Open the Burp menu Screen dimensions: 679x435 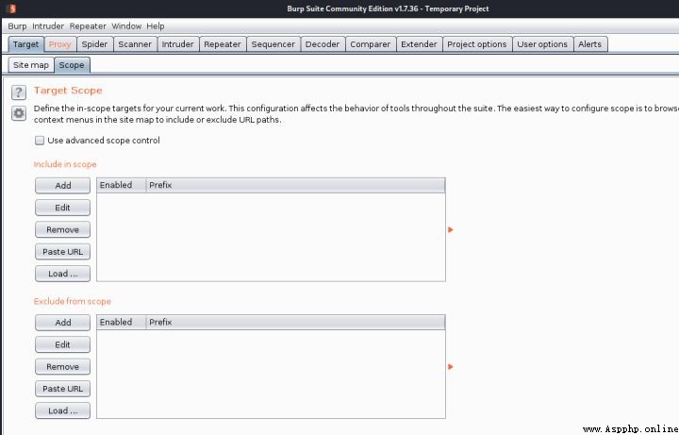pos(17,26)
